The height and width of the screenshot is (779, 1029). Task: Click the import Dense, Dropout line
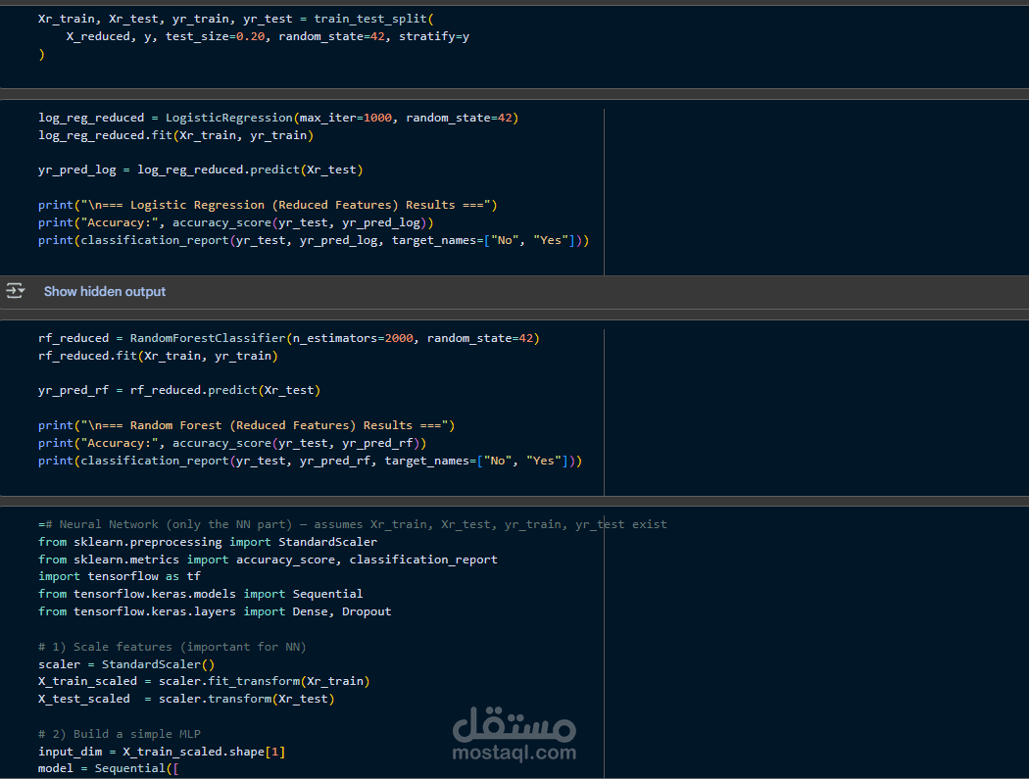tap(215, 611)
